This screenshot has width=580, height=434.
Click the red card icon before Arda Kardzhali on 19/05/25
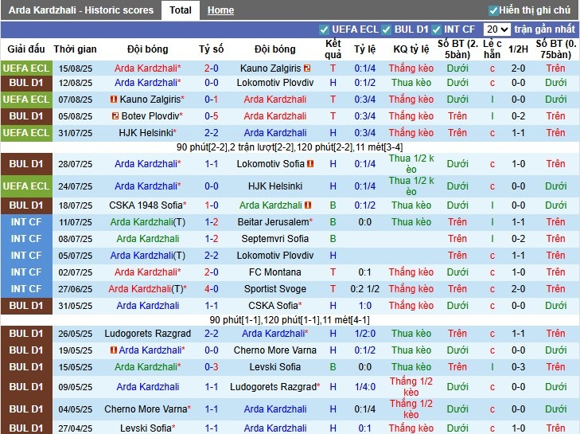point(114,350)
